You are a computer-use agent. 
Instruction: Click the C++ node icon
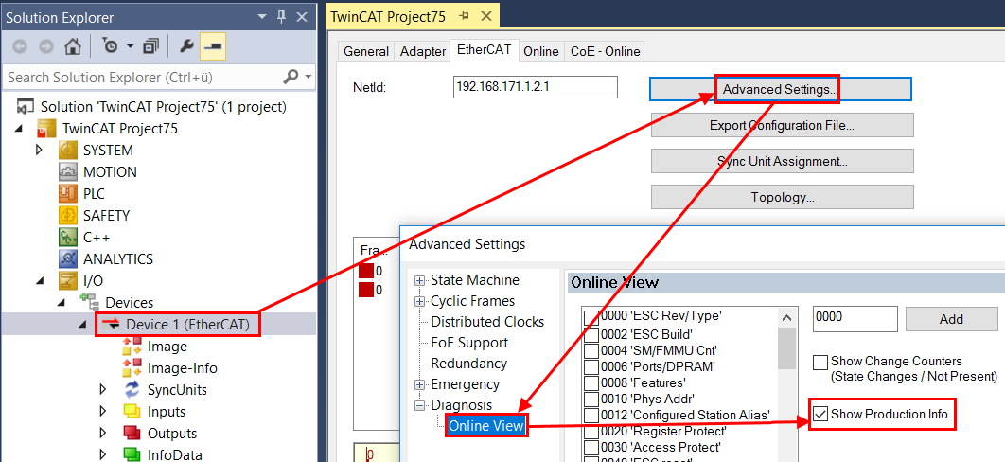(70, 237)
